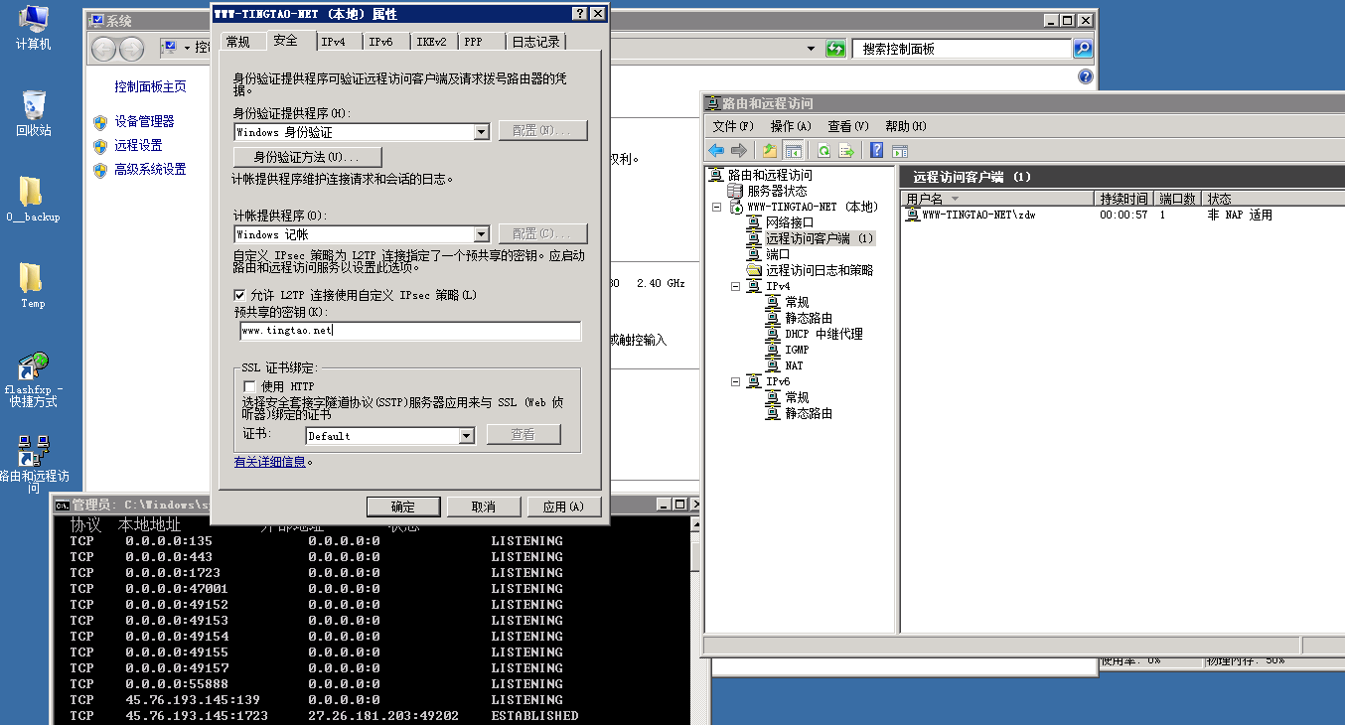Select 网络接口 in the console tree
1345x725 pixels.
click(790, 222)
